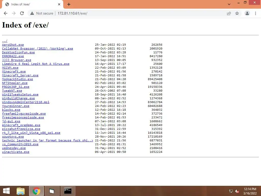The width and height of the screenshot is (261, 196).
Task: Open Win11TweaksSetup.exe link
Action: pyautogui.click(x=20, y=94)
